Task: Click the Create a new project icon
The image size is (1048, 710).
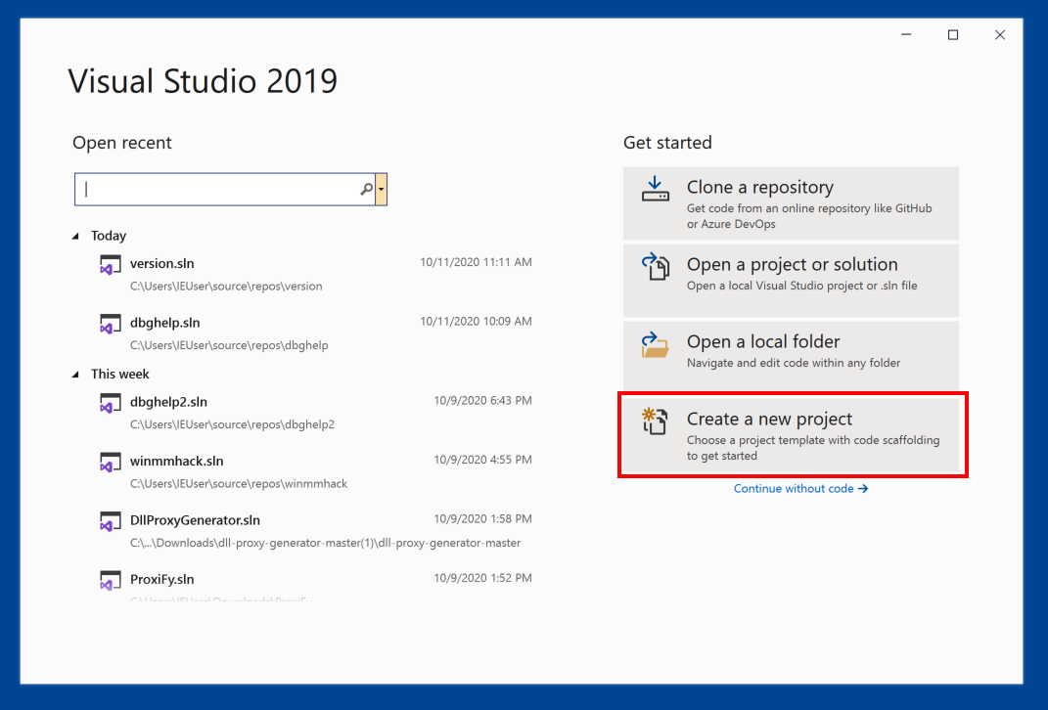Action: pos(655,422)
